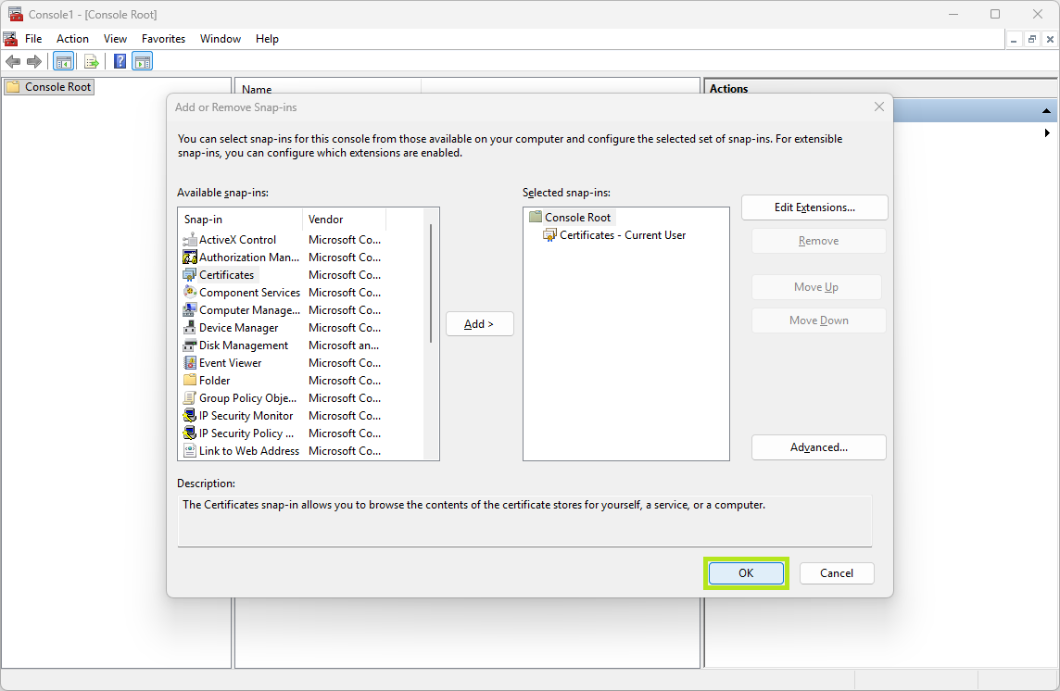The image size is (1060, 691).
Task: Collapse Actions pane section up arrow
Action: (1046, 111)
